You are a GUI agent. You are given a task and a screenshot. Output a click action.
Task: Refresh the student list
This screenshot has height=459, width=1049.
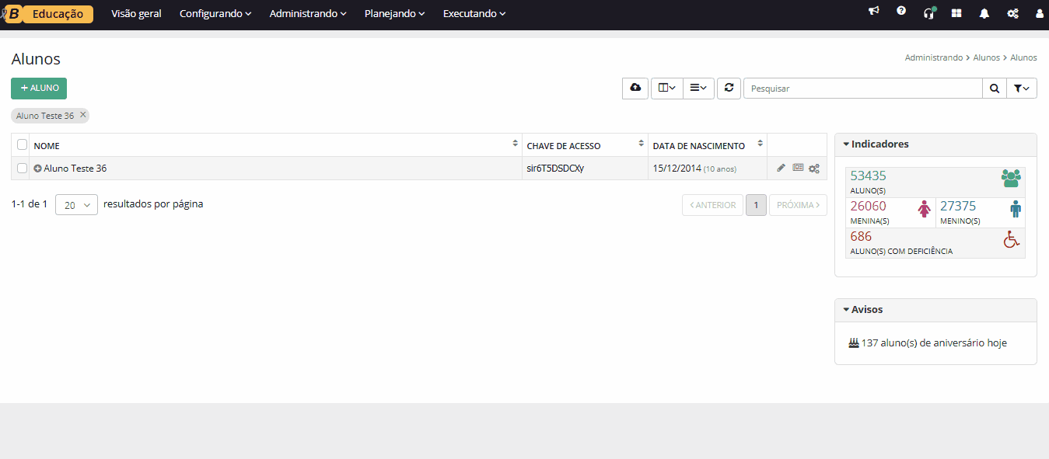click(729, 89)
